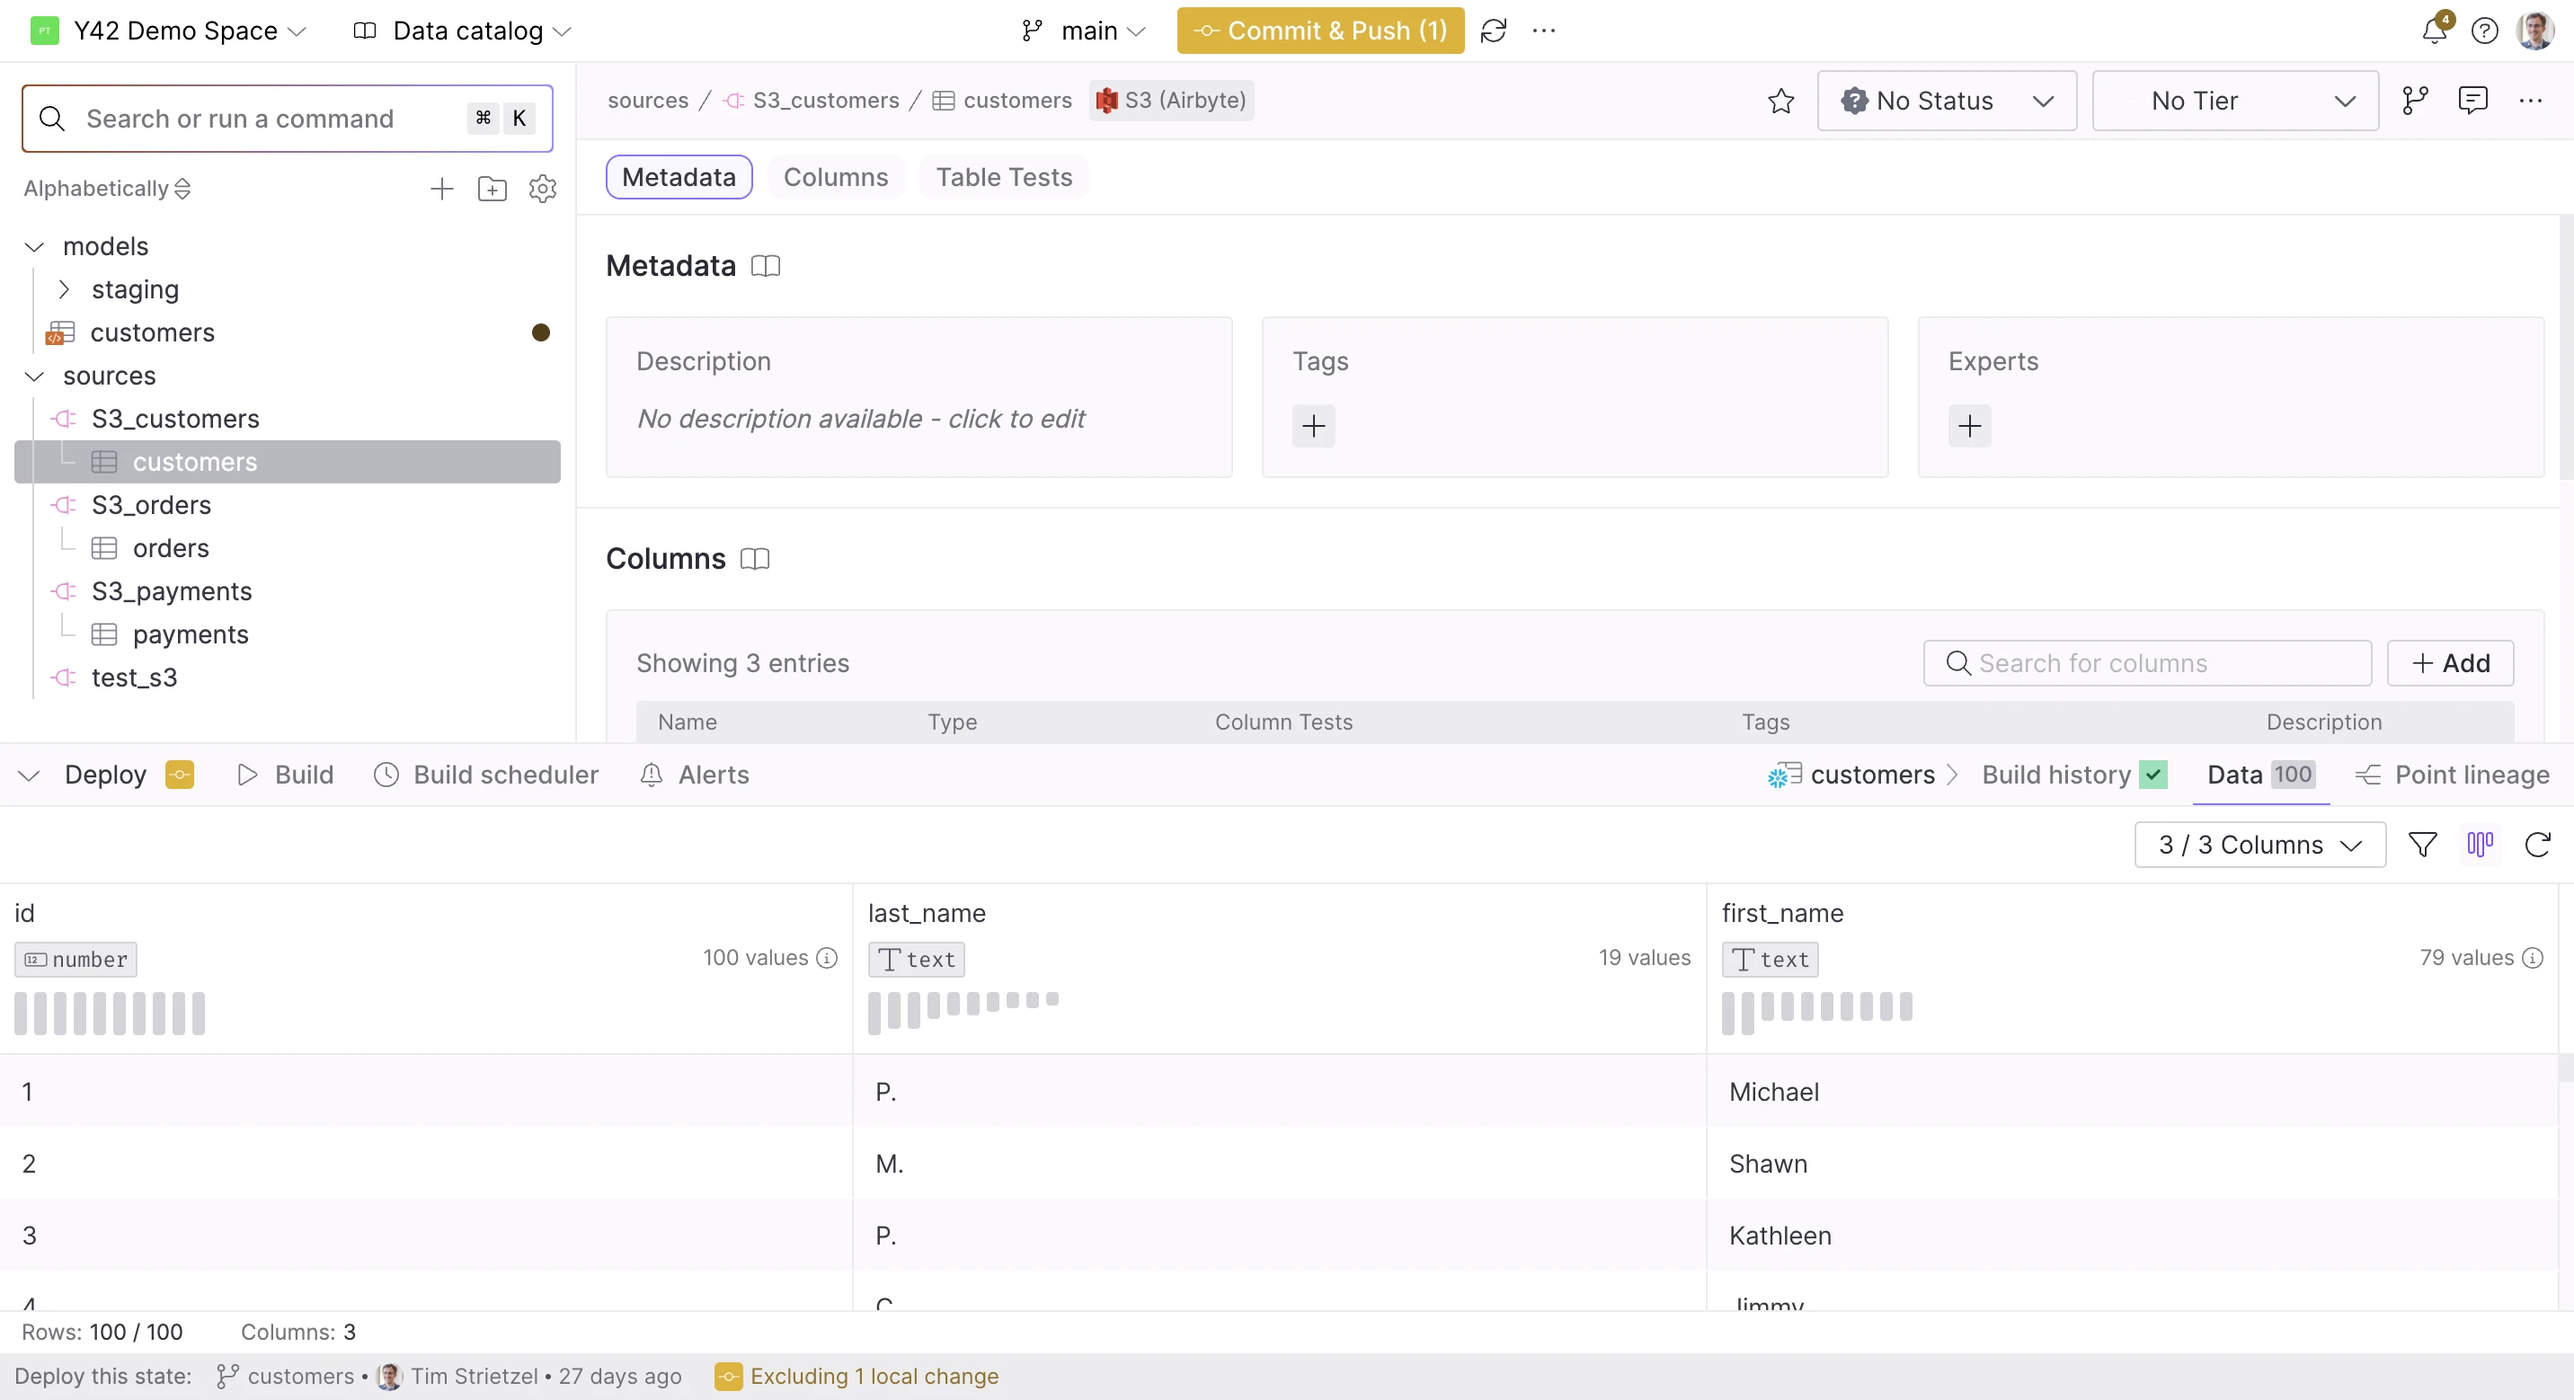This screenshot has height=1400, width=2574.
Task: Select the test_s3 source
Action: (x=134, y=678)
